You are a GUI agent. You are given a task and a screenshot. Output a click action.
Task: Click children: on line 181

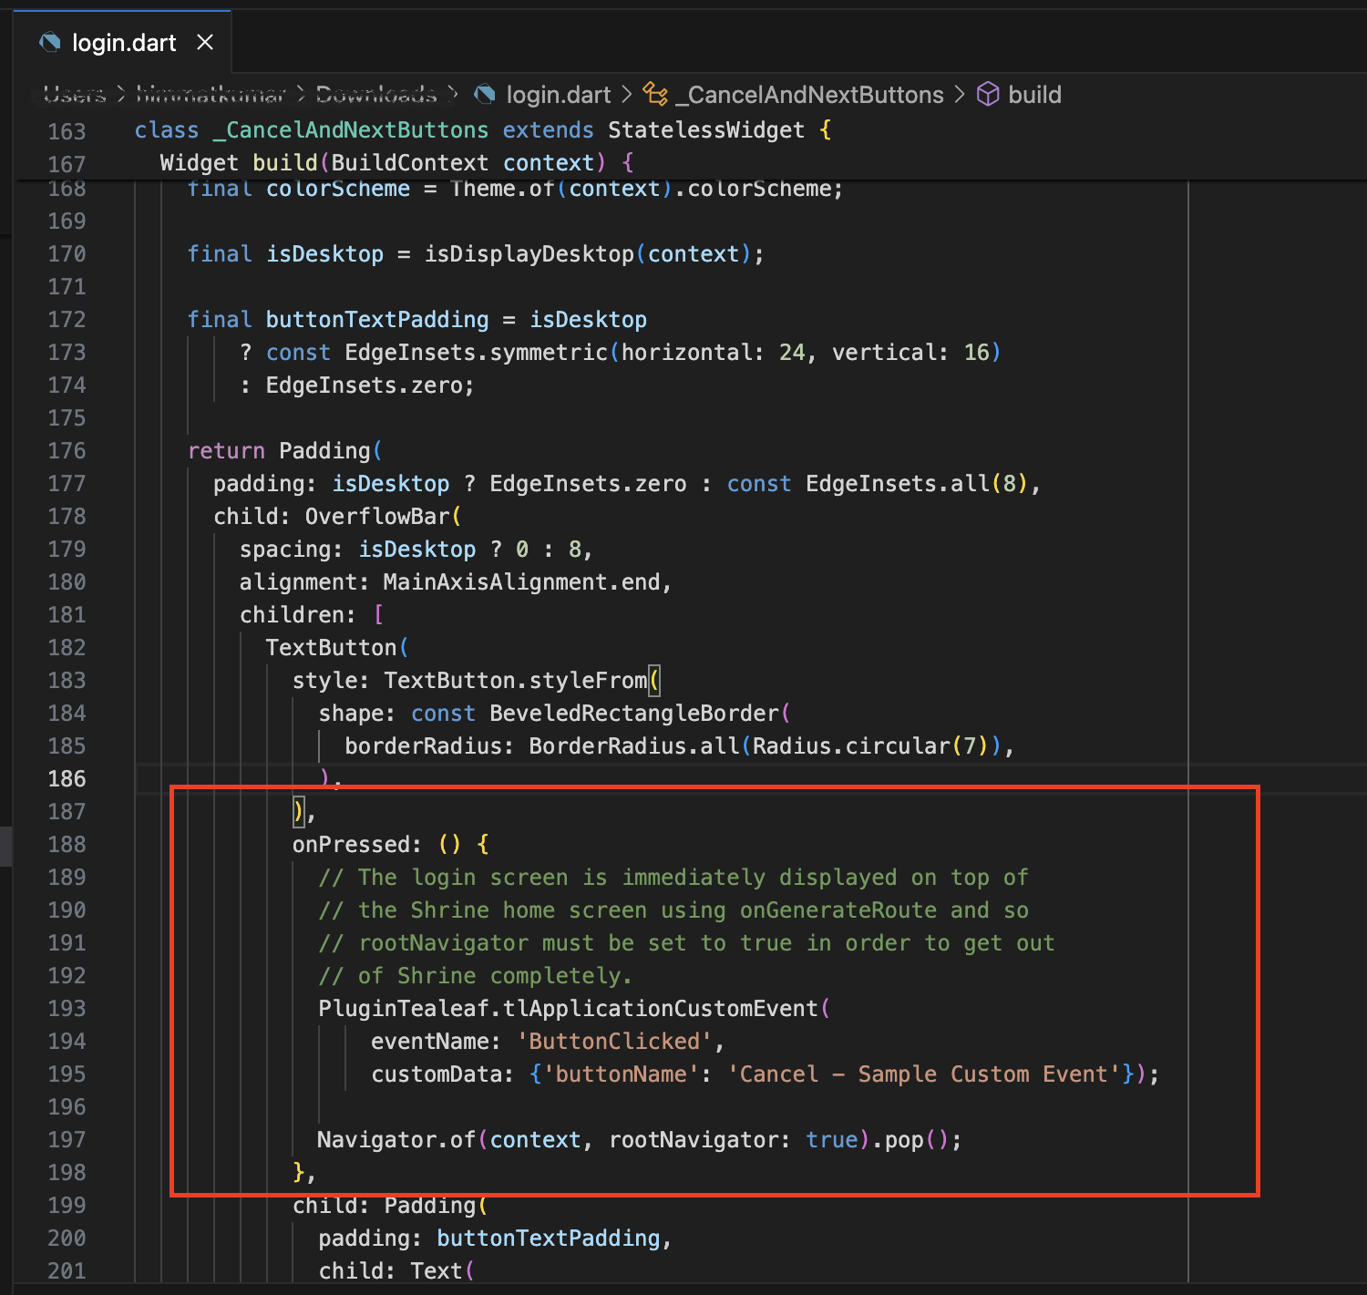click(x=297, y=615)
